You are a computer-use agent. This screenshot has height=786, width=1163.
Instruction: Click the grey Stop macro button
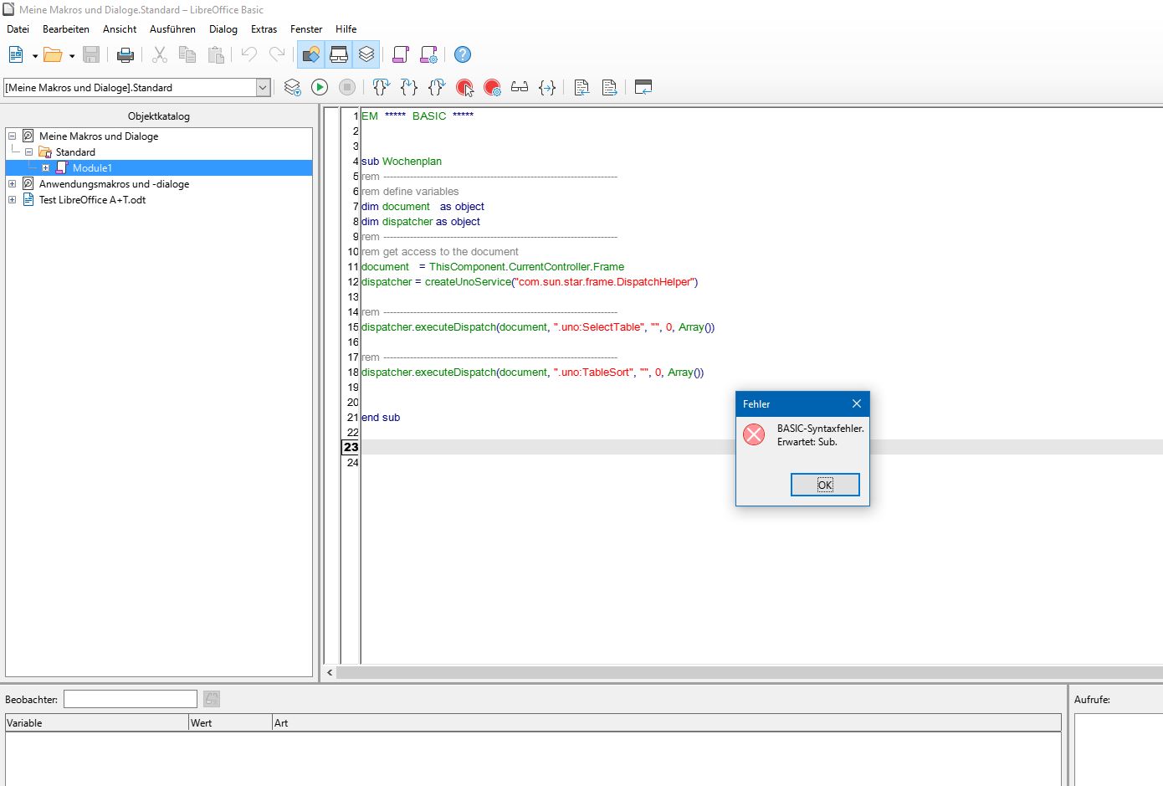click(347, 87)
